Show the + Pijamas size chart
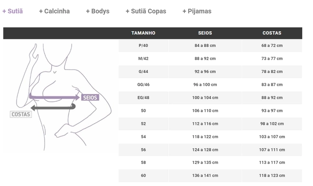 197,11
